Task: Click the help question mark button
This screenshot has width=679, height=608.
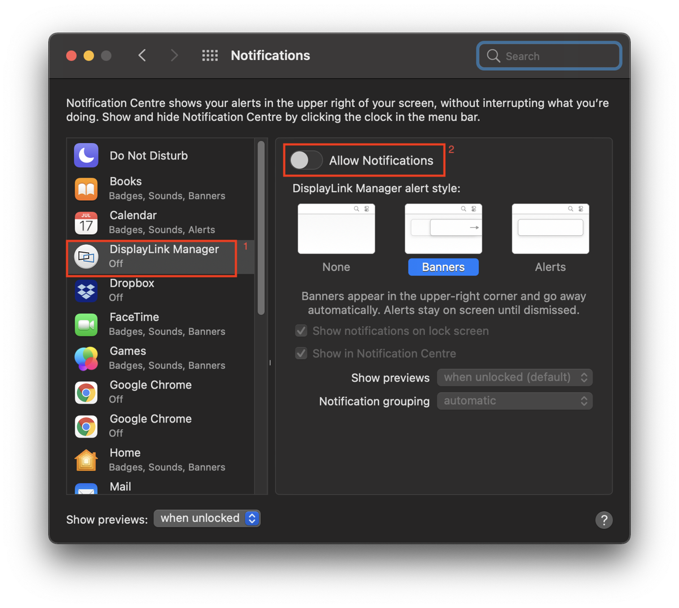Action: [604, 520]
